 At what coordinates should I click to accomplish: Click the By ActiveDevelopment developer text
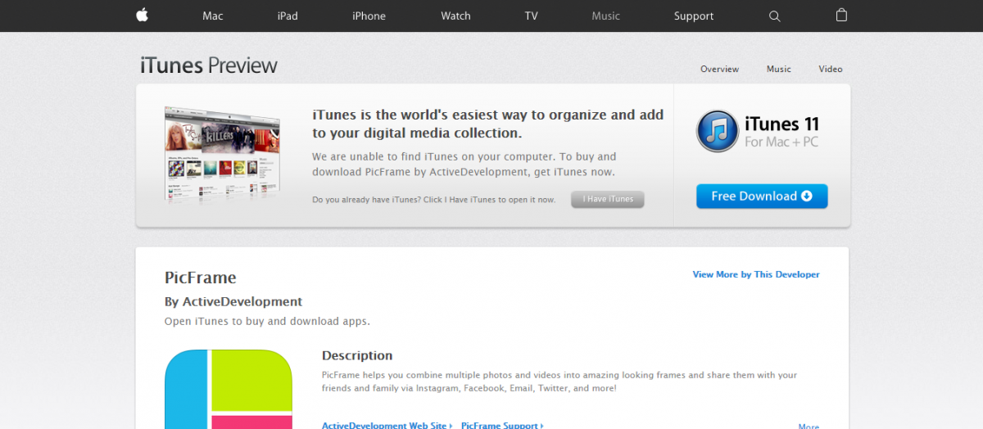pos(233,302)
